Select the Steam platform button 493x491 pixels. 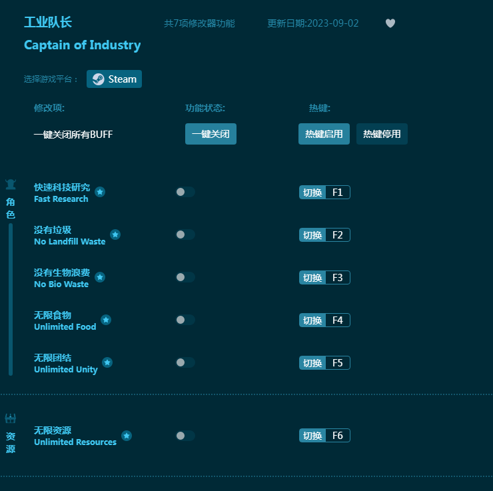(114, 79)
